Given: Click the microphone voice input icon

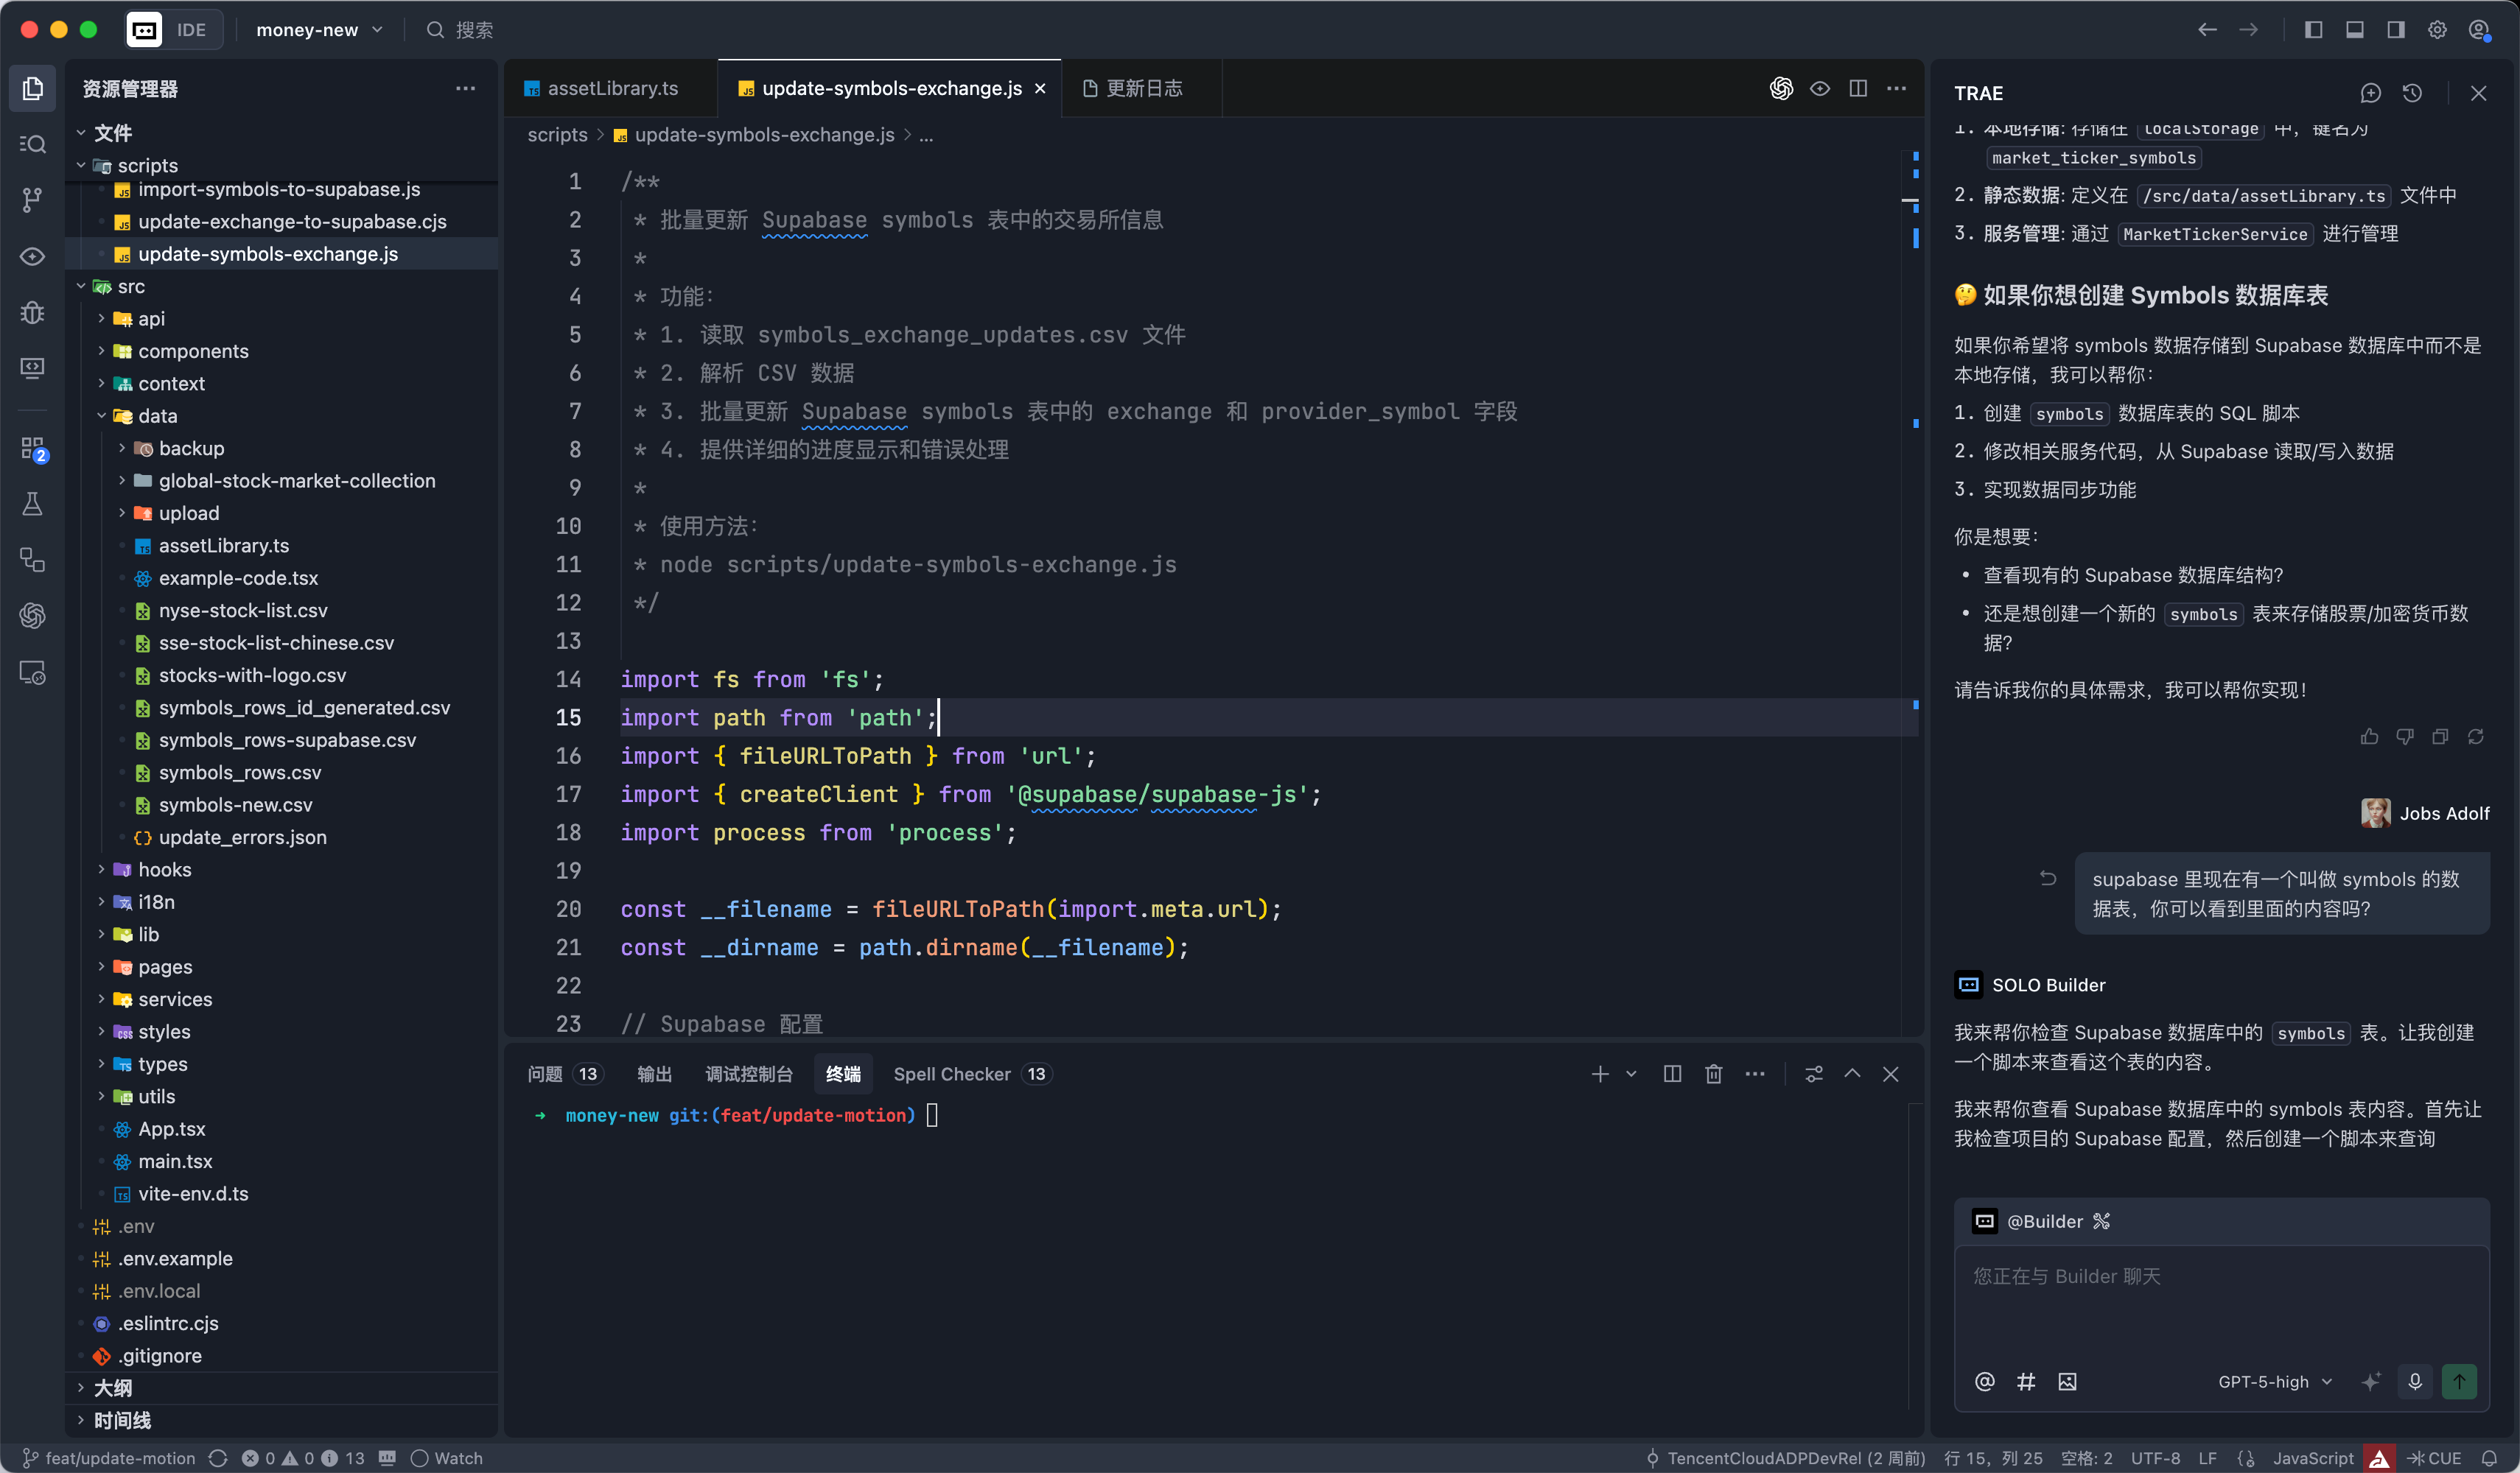Looking at the screenshot, I should [2415, 1381].
